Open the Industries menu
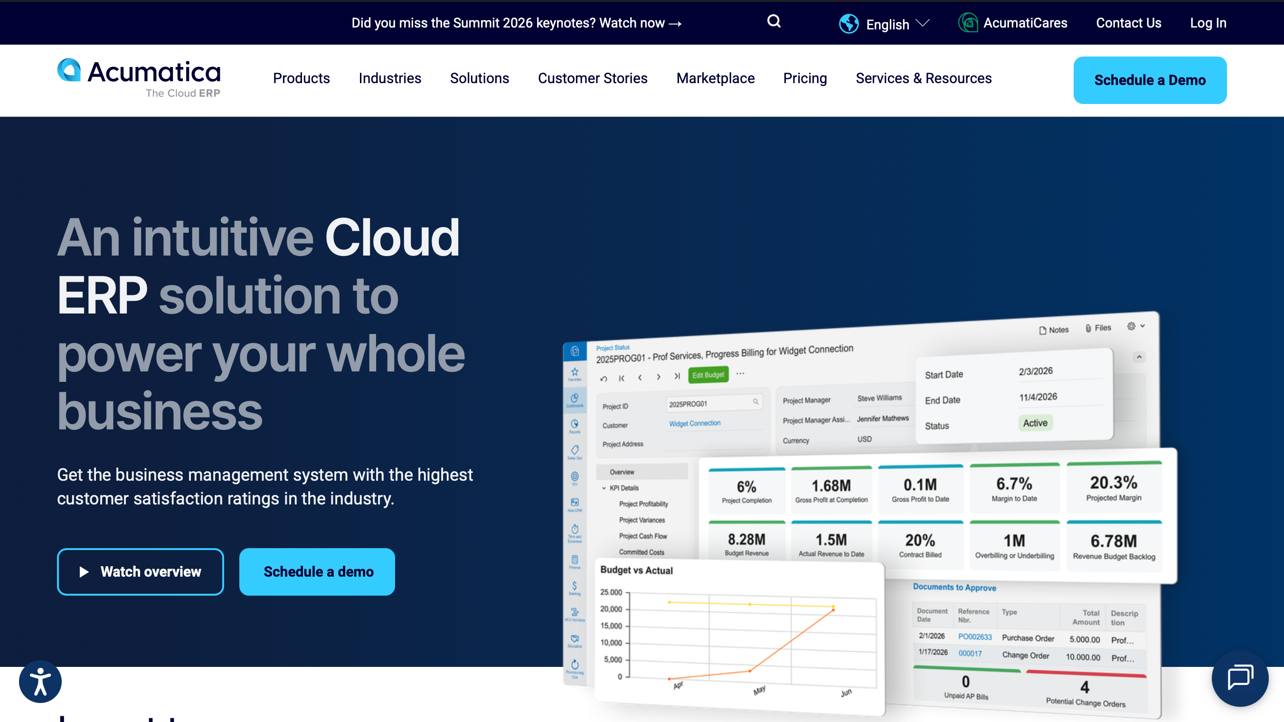The width and height of the screenshot is (1284, 722). coord(390,78)
